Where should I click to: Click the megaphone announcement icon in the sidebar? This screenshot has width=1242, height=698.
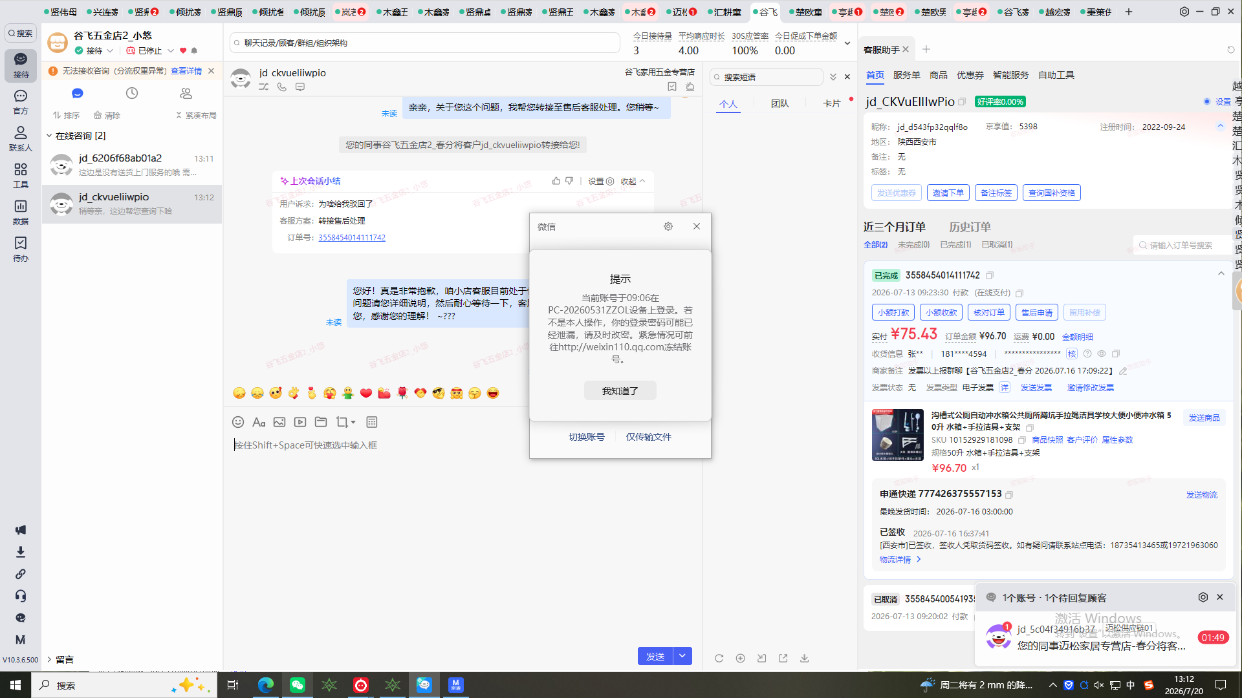(x=21, y=530)
